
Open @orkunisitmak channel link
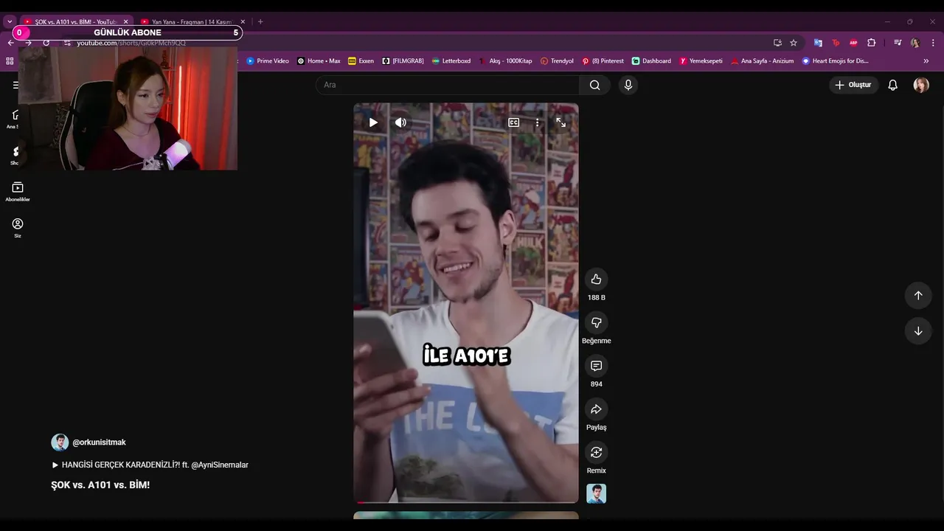(99, 442)
